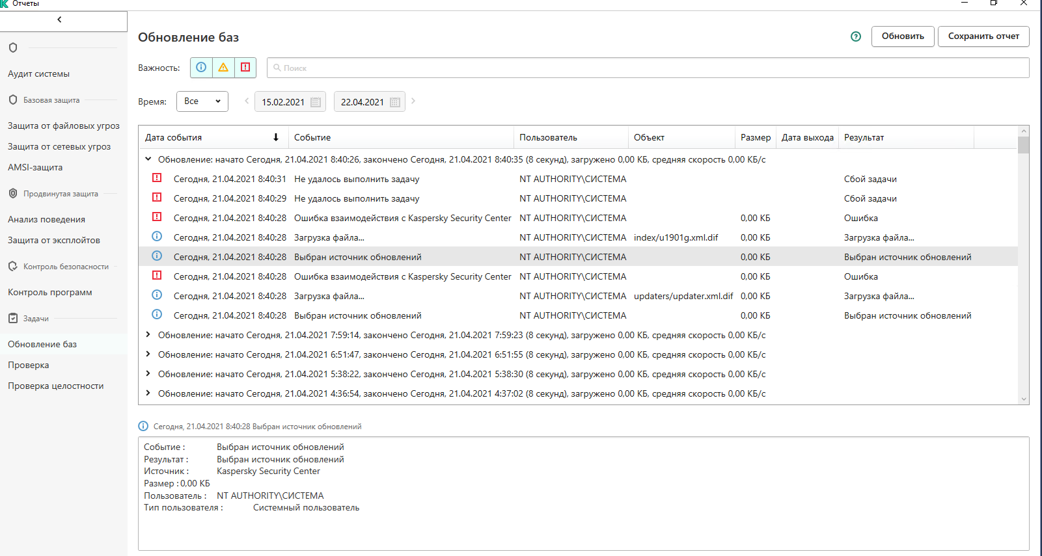The image size is (1042, 556).
Task: Click the green help question mark icon
Action: tap(856, 36)
